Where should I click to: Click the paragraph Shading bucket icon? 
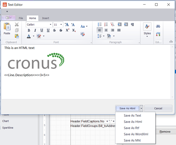coord(109,36)
